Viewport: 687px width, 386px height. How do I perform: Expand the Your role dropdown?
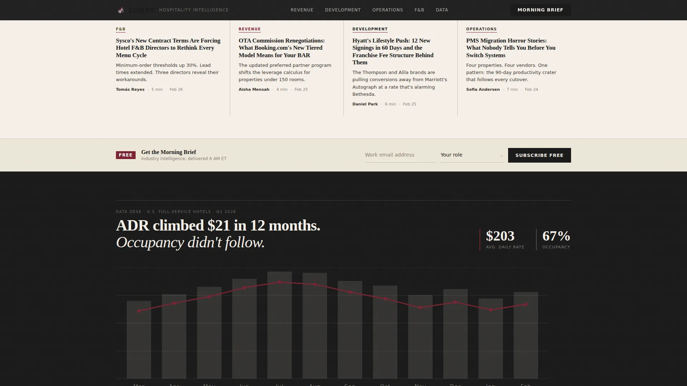pyautogui.click(x=472, y=155)
